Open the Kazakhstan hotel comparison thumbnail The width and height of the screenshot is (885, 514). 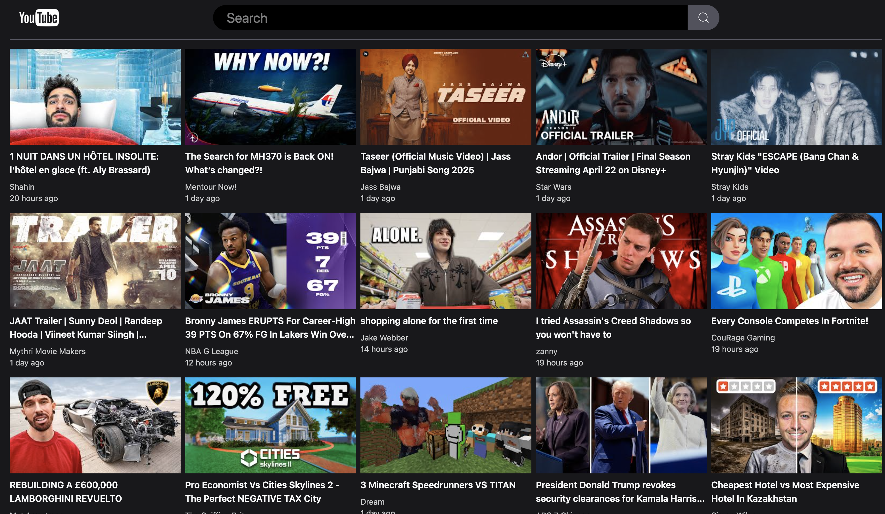click(796, 425)
